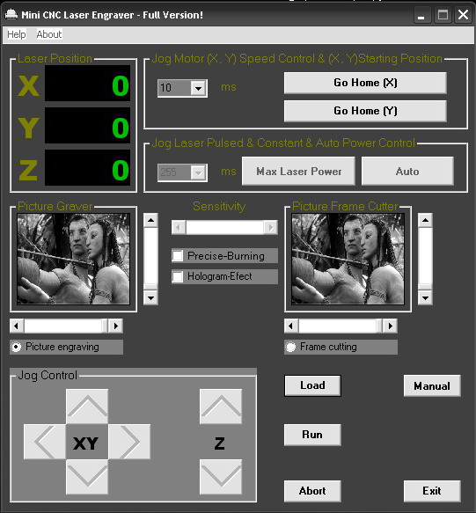Raise the Z axis with the up arrow
This screenshot has height=513, width=476.
(221, 407)
